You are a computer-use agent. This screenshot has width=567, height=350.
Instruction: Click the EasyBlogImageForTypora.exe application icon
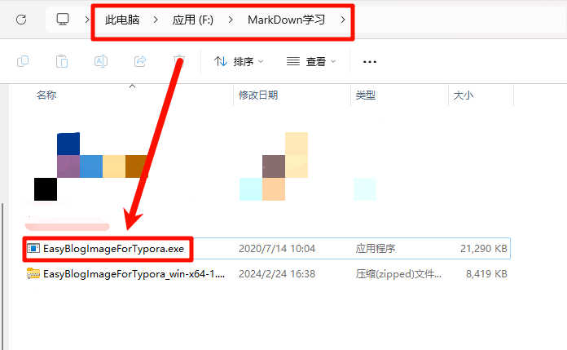point(33,249)
